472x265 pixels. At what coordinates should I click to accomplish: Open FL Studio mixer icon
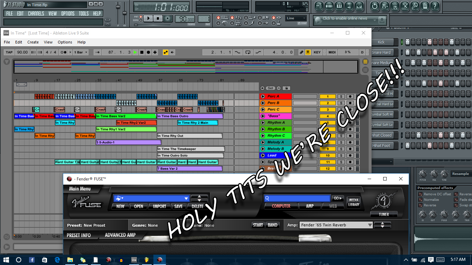[359, 6]
